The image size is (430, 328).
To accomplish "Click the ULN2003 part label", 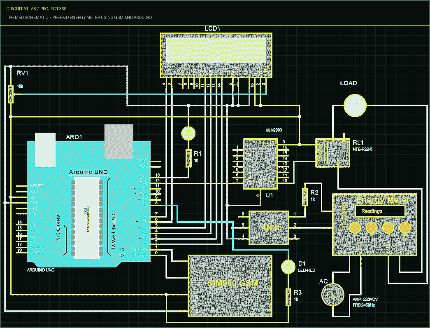I will point(274,130).
